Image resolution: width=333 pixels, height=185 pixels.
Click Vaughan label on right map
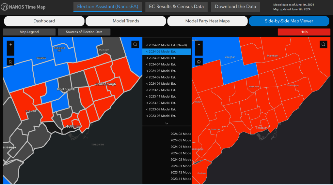[x=230, y=57]
